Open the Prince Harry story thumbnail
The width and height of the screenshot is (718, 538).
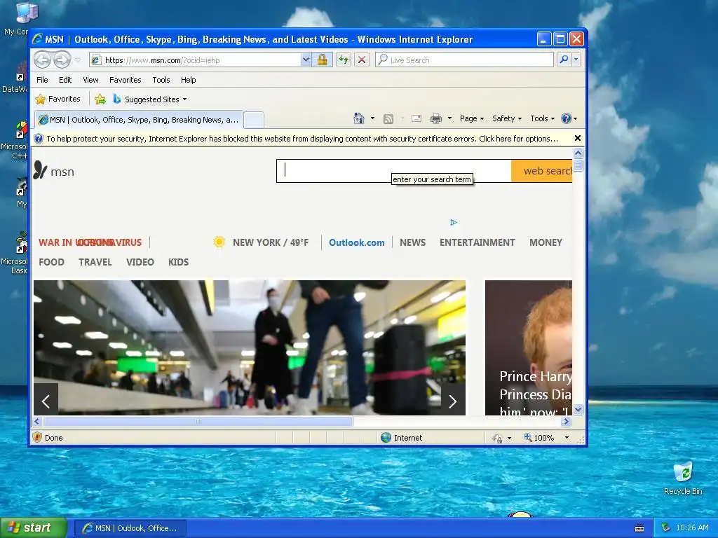pyautogui.click(x=529, y=347)
